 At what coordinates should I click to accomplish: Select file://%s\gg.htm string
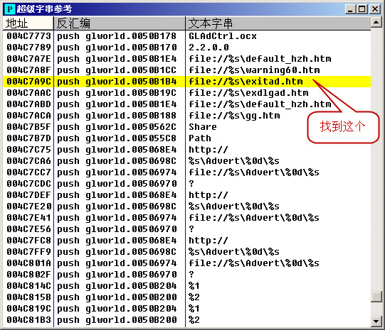pyautogui.click(x=234, y=116)
